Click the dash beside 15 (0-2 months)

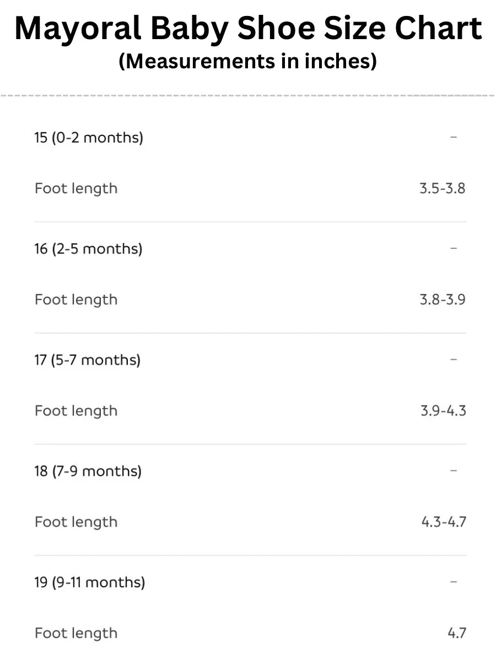point(454,137)
